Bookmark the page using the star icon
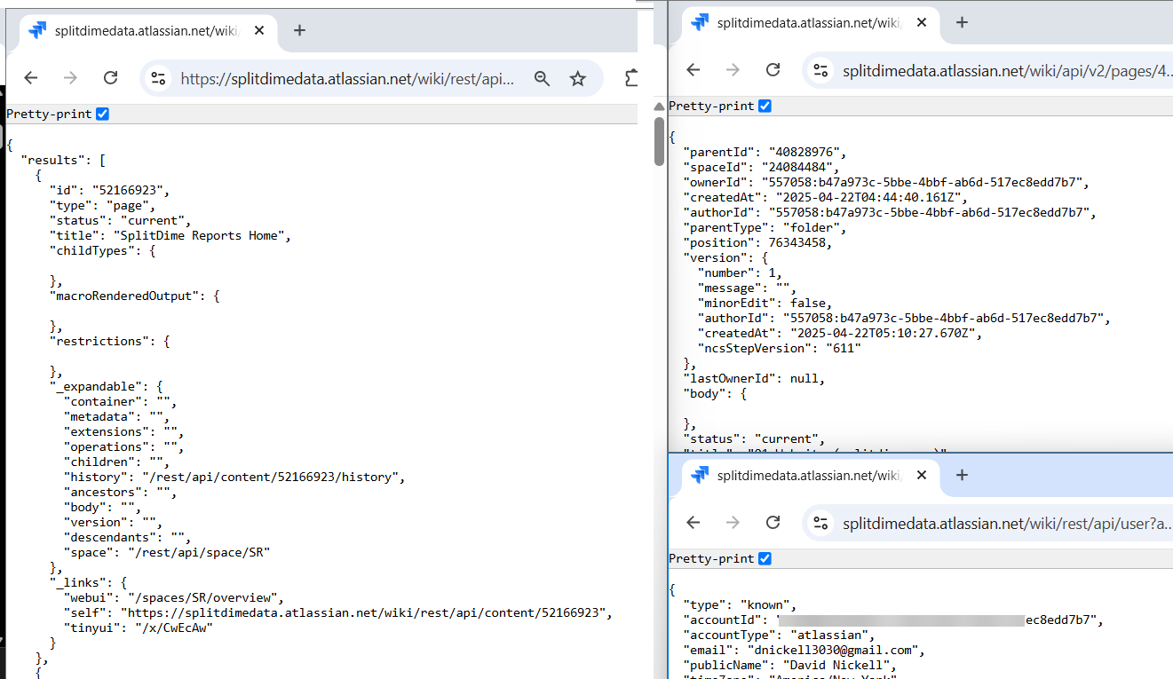Screen dimensions: 1173x679 [578, 78]
